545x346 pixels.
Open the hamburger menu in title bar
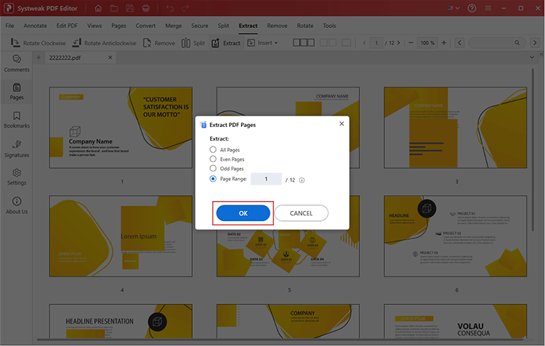click(488, 8)
